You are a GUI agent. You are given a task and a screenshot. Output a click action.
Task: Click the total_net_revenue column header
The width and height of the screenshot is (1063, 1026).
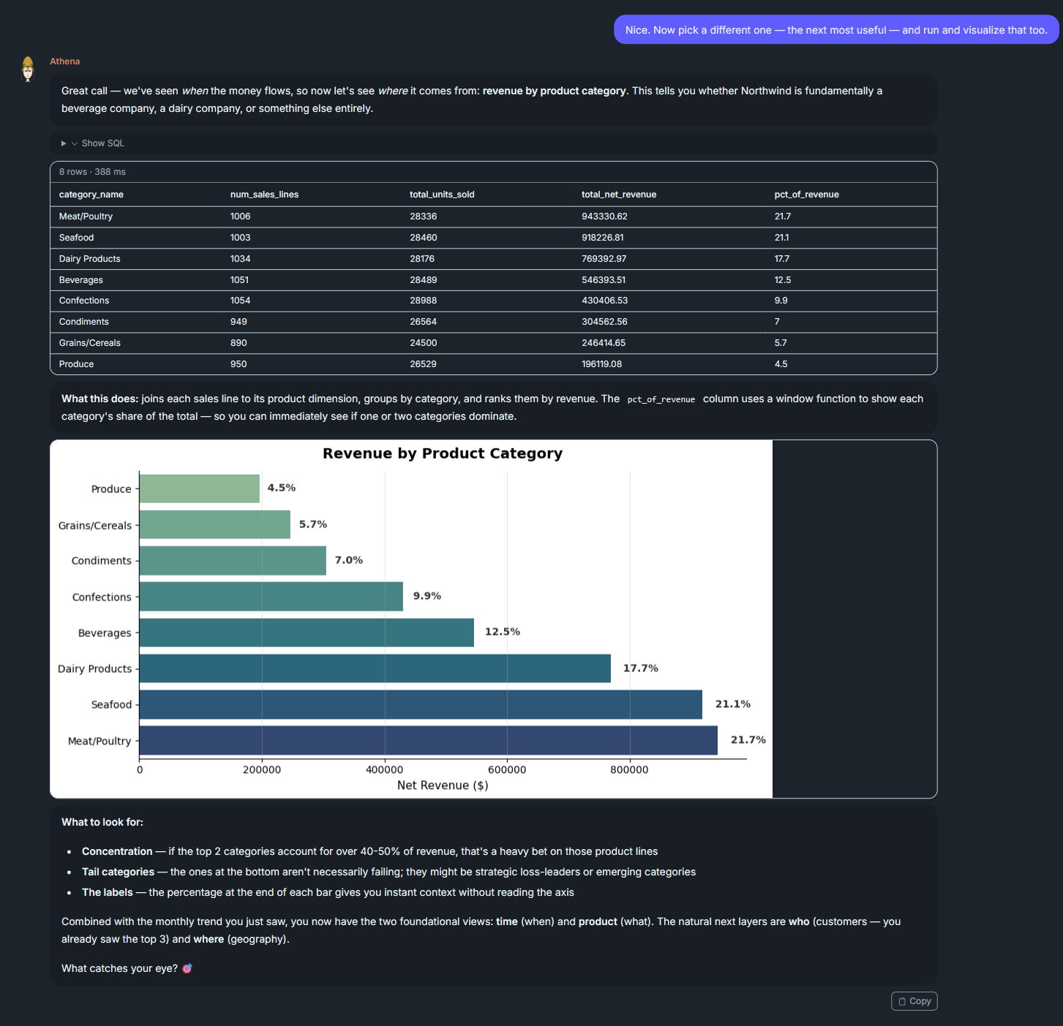click(619, 195)
